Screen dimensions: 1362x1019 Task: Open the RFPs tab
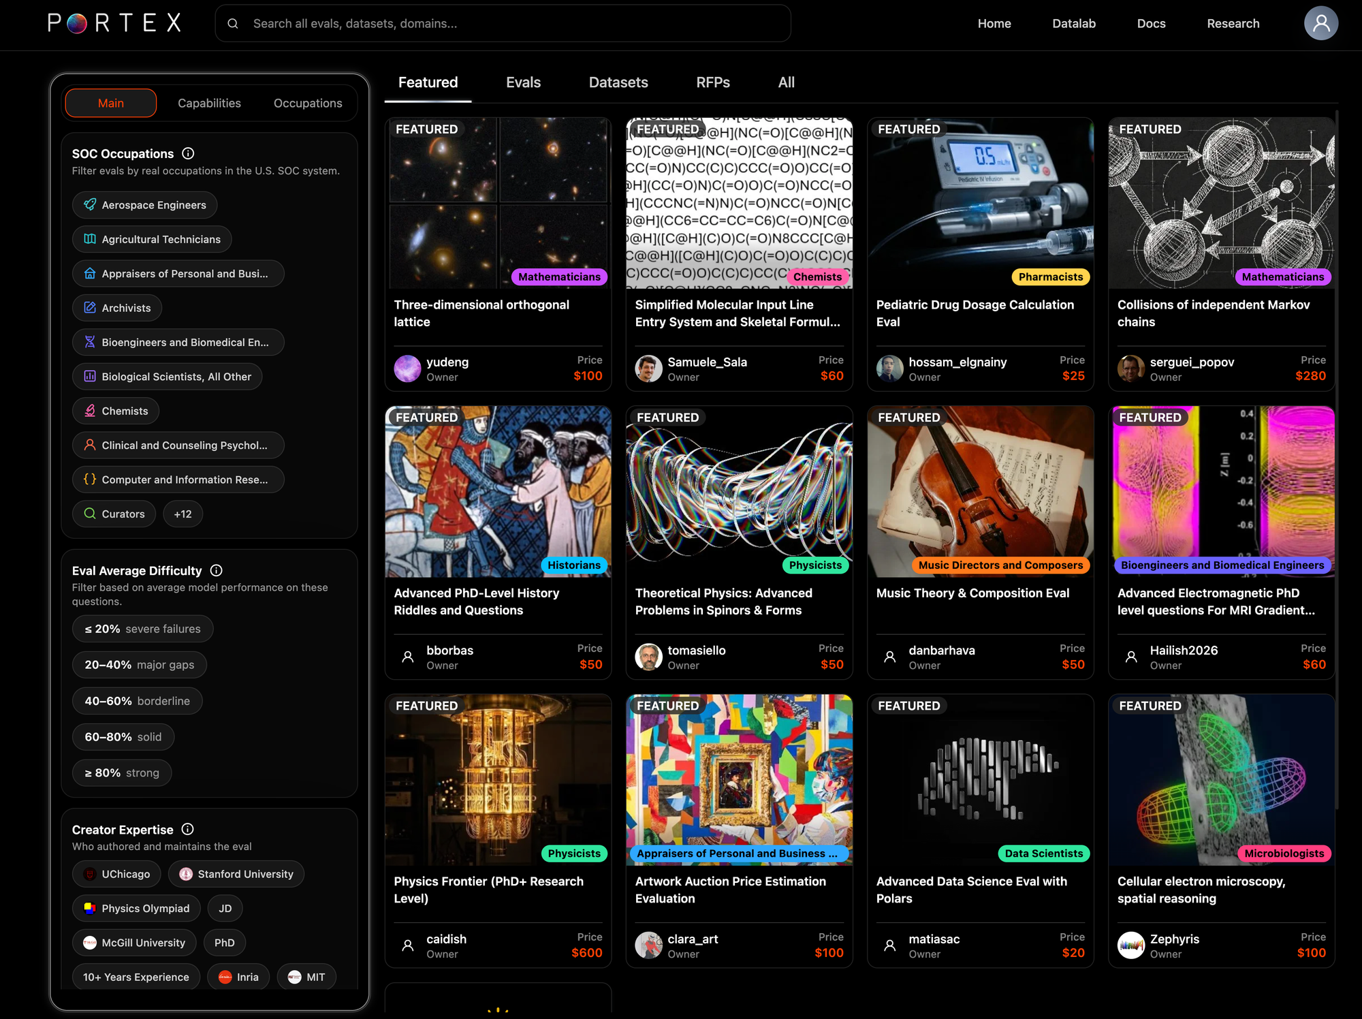point(712,82)
